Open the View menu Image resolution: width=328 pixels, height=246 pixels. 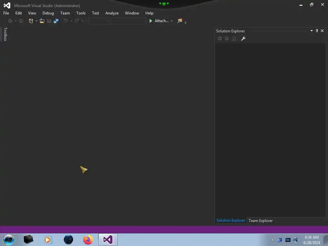32,13
